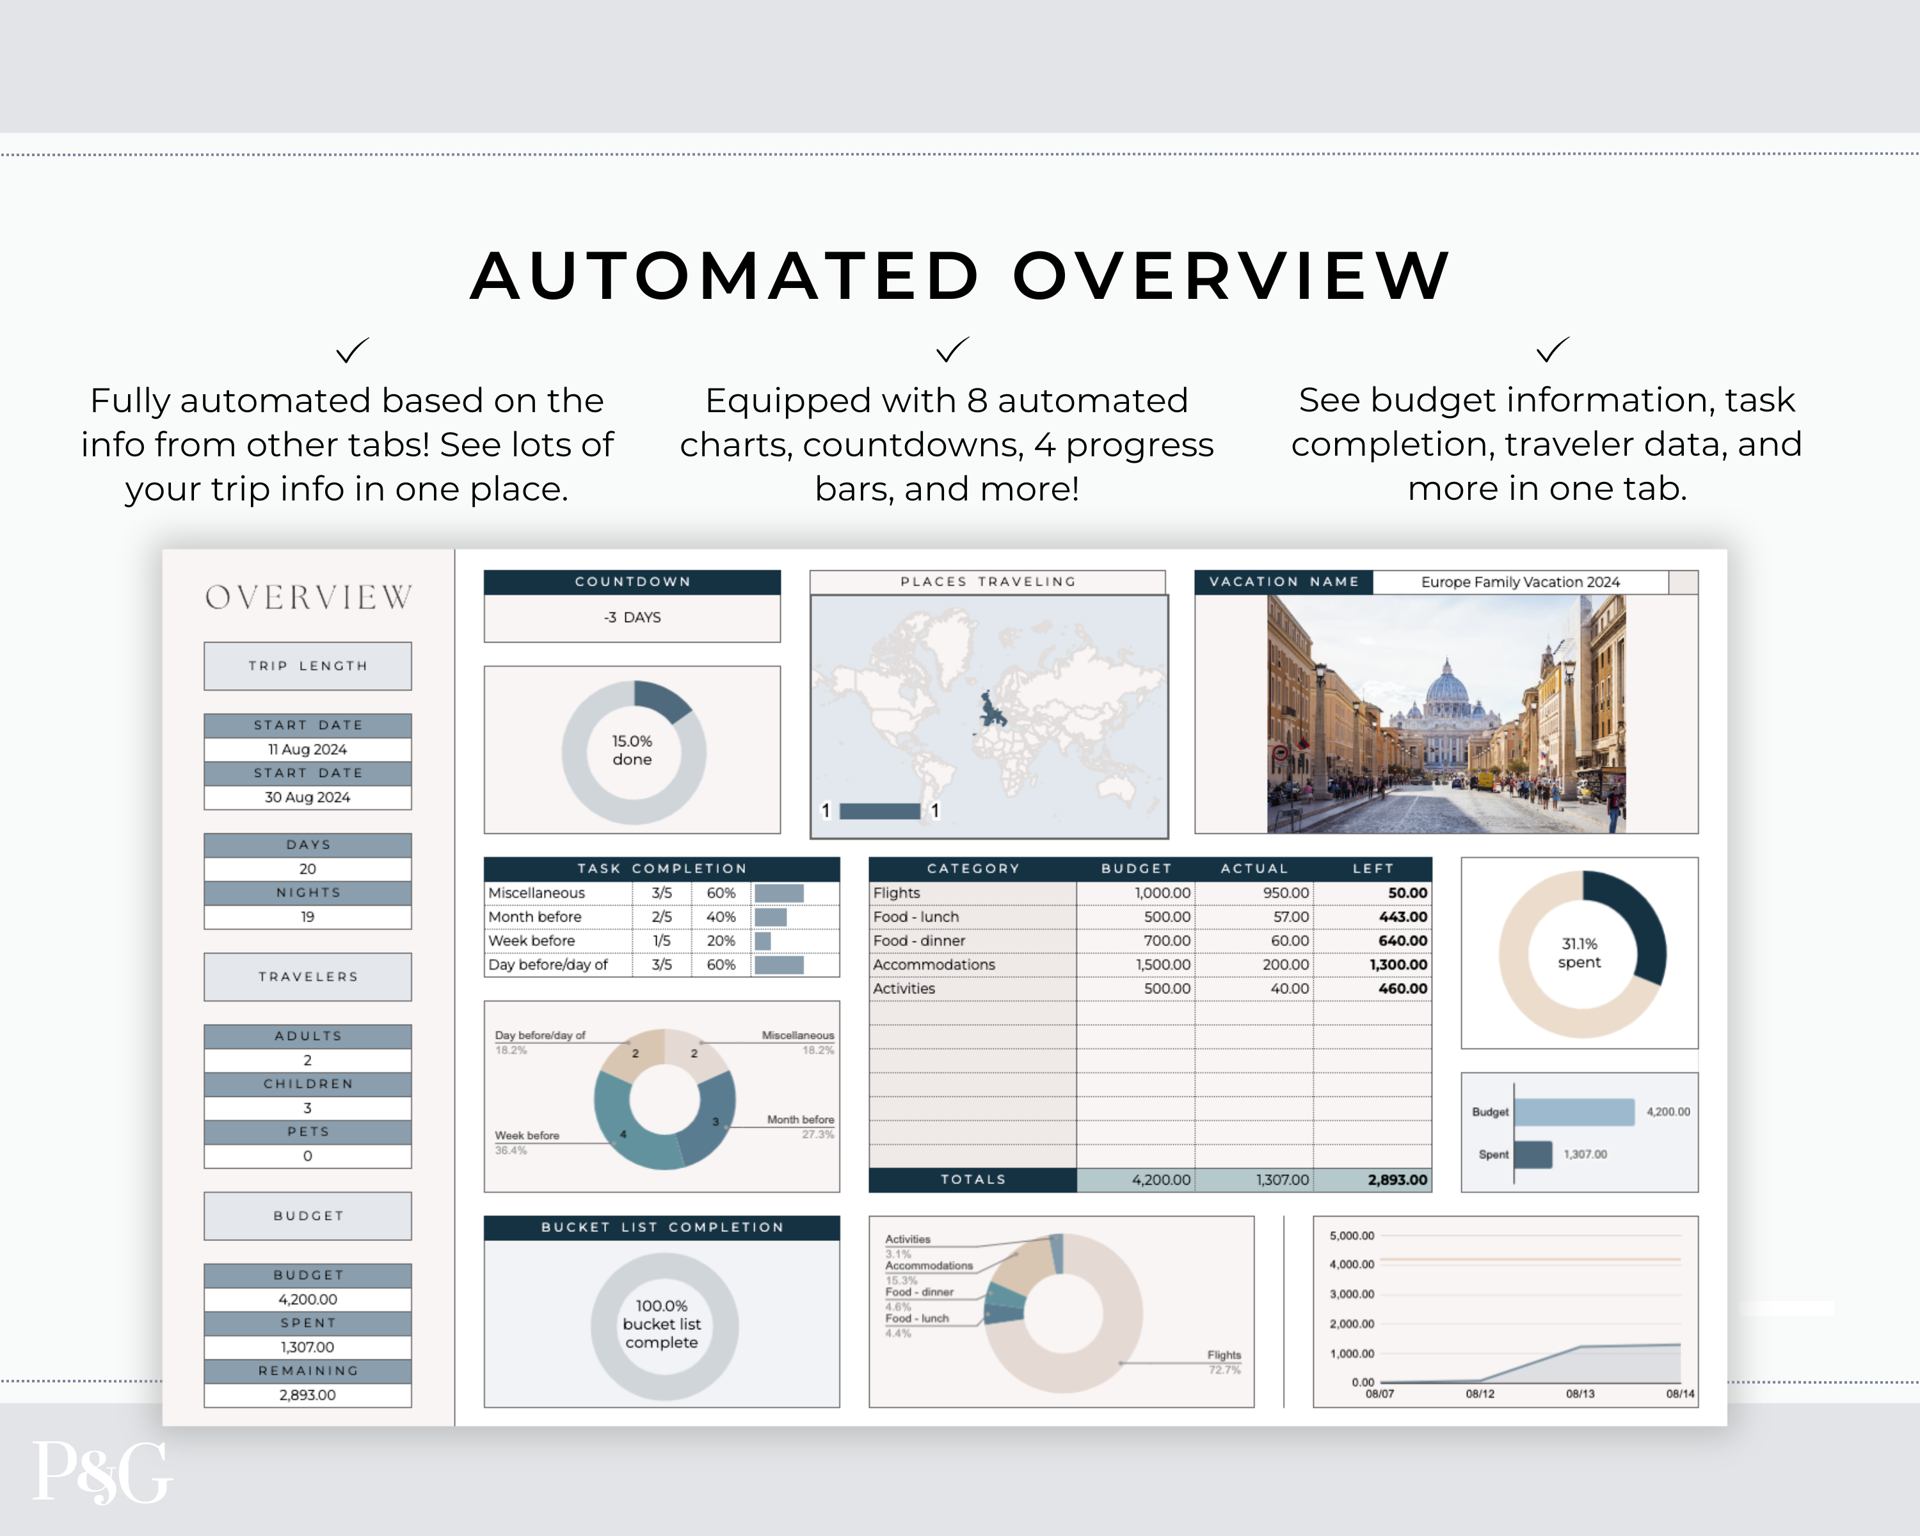Click the Miscellaneous task progress bar
Screen dimensions: 1920x1536
[x=778, y=893]
